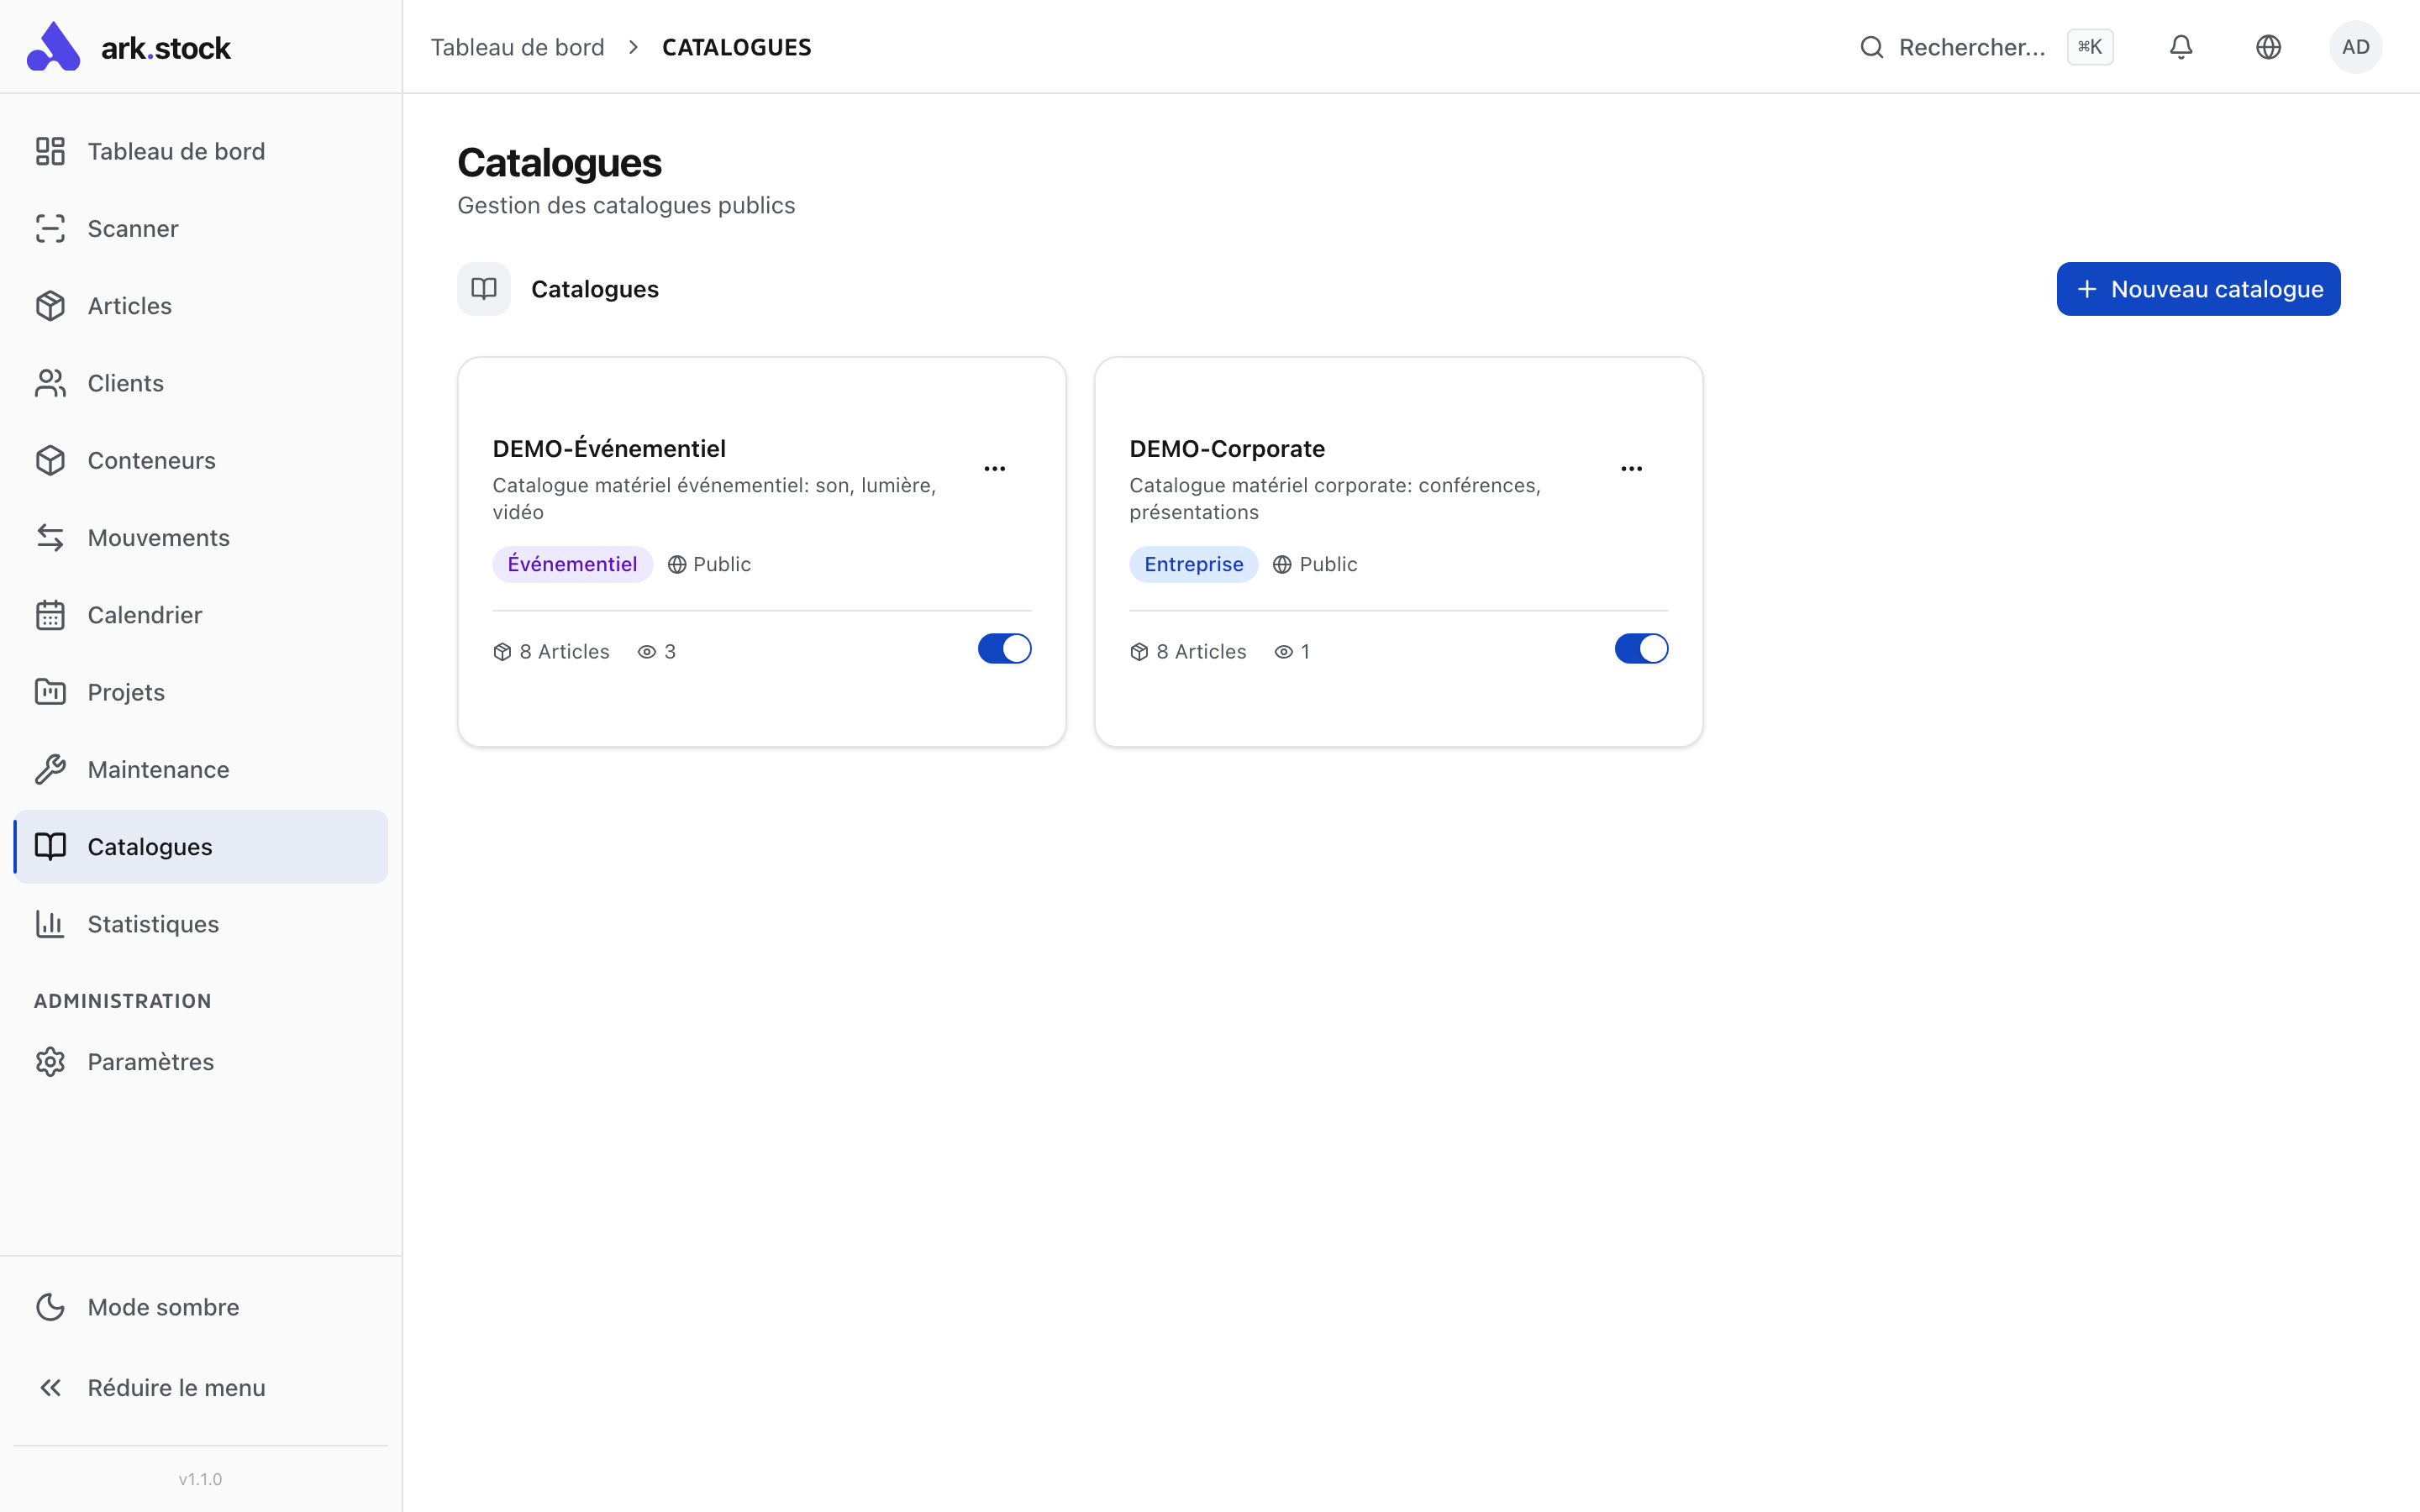The image size is (2420, 1512).
Task: Select the Articles section icon
Action: [x=51, y=305]
